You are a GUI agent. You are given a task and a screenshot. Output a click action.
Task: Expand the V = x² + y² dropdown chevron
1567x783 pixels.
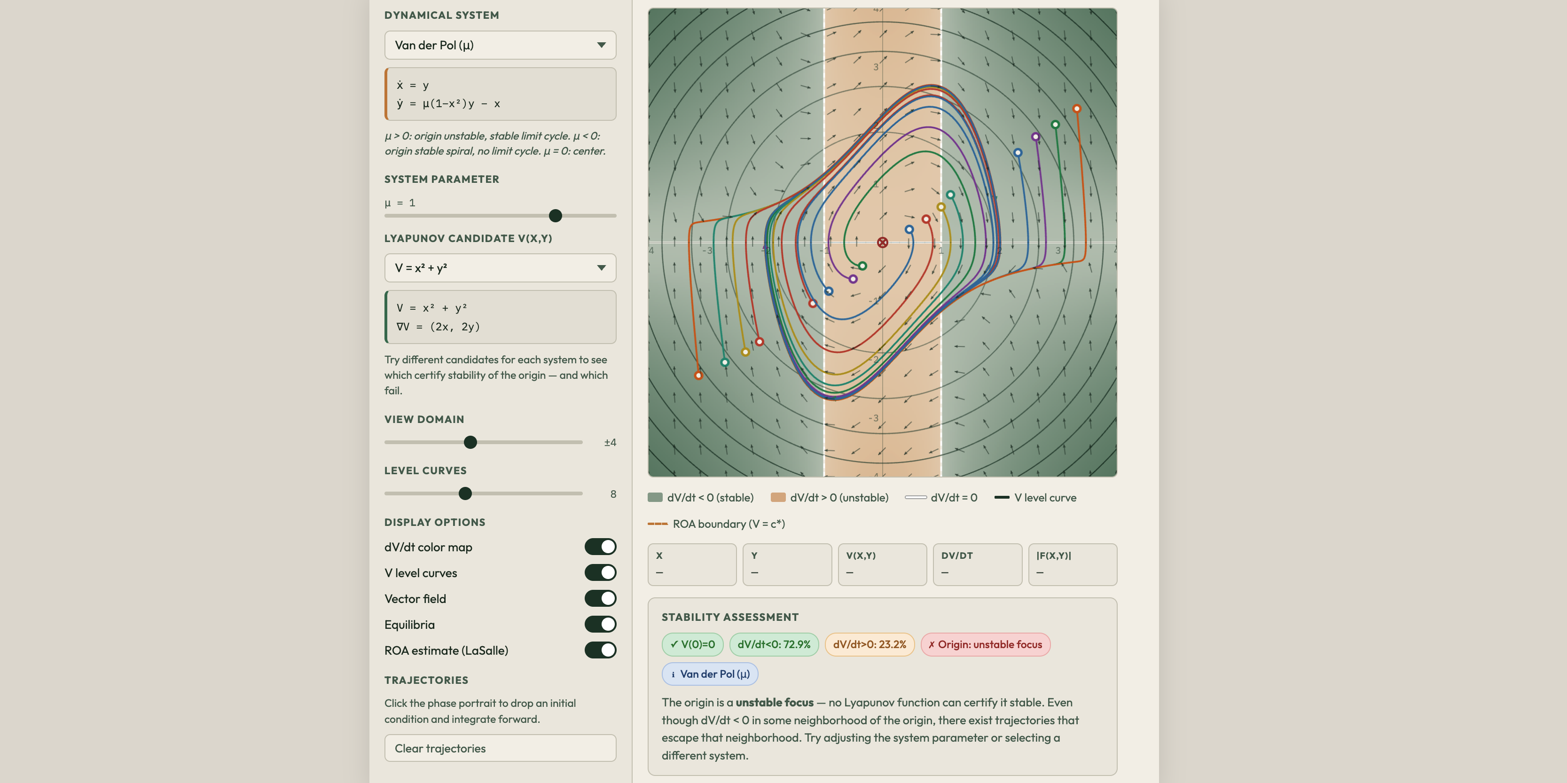pos(601,268)
